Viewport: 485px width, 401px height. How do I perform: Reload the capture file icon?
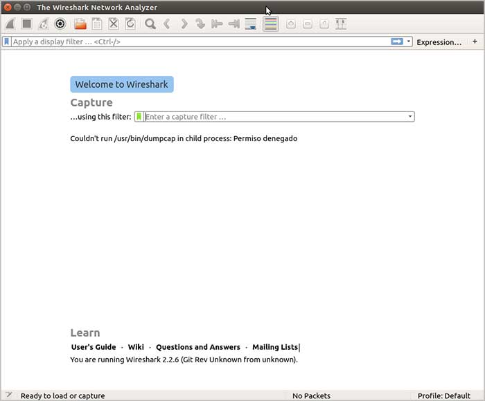(130, 24)
